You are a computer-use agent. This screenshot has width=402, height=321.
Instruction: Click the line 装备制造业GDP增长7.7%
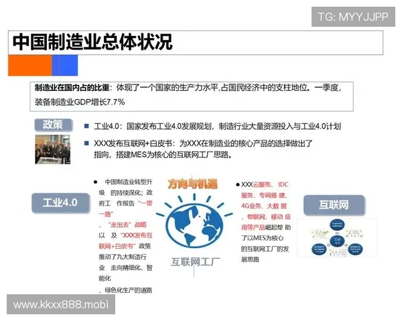click(x=80, y=102)
